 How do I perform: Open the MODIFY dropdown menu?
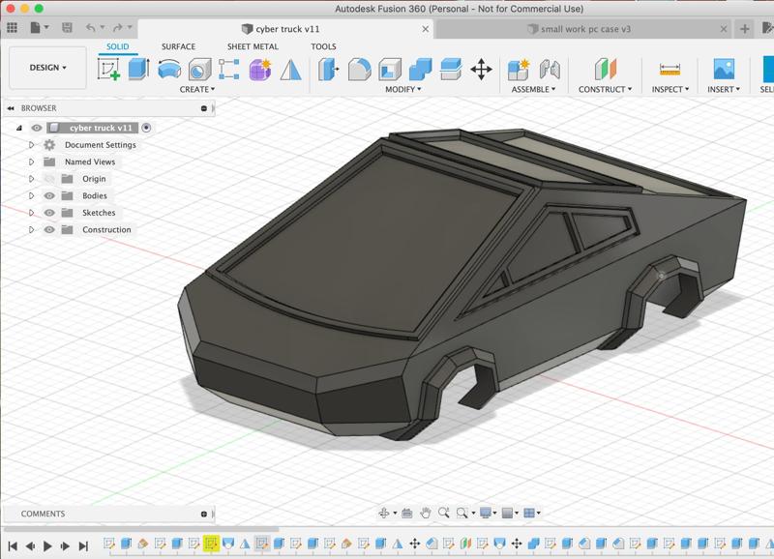(x=403, y=90)
